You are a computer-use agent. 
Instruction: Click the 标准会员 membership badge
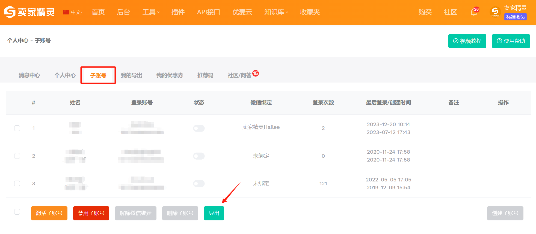point(515,17)
